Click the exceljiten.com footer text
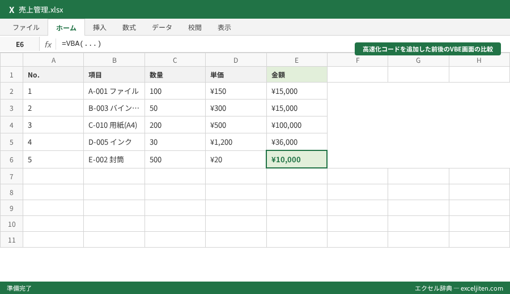Screen dimensions: 510x294 click(482, 288)
